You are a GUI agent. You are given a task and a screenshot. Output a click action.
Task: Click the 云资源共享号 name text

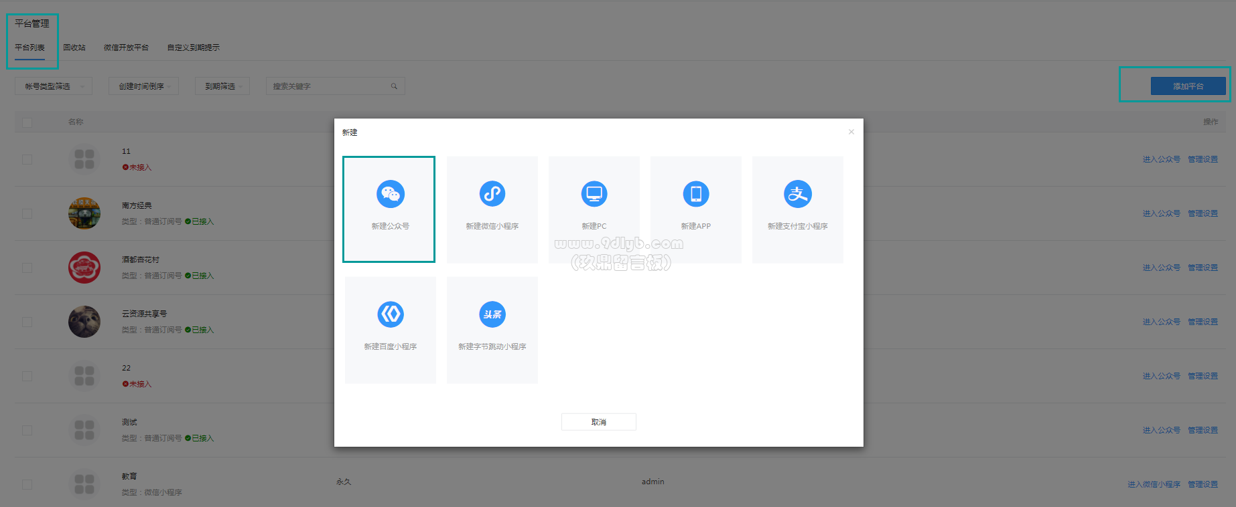click(145, 314)
